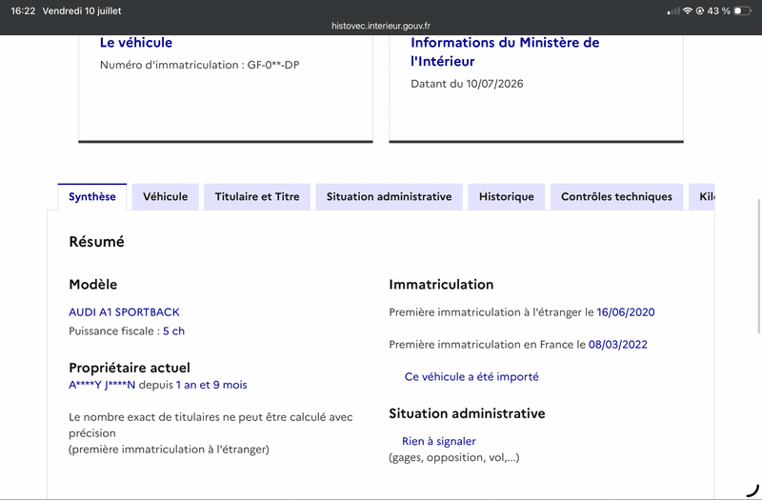Screen dimensions: 762x500
Task: Click the A****Y J****N owner name
Action: (x=102, y=385)
